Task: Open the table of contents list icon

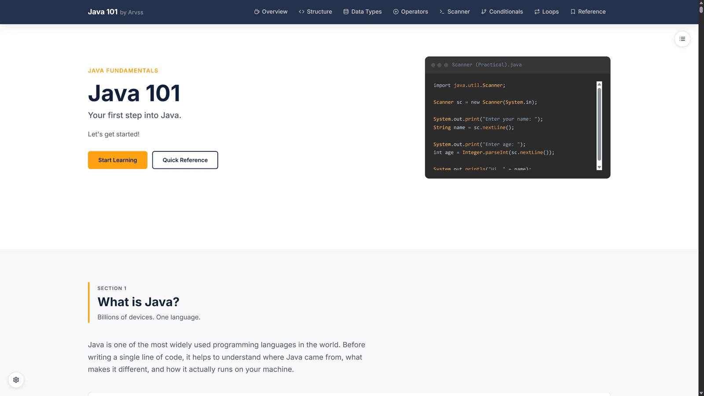Action: tap(682, 39)
